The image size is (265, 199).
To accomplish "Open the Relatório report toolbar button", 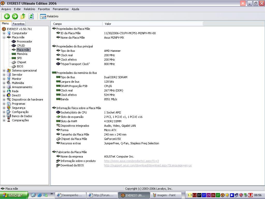I will 49,16.
